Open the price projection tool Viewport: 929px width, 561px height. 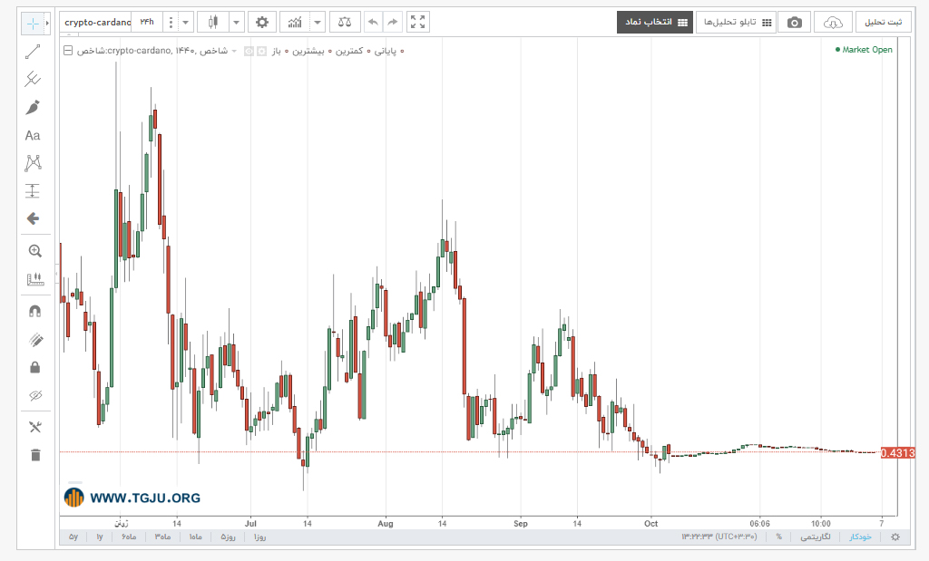click(x=33, y=191)
